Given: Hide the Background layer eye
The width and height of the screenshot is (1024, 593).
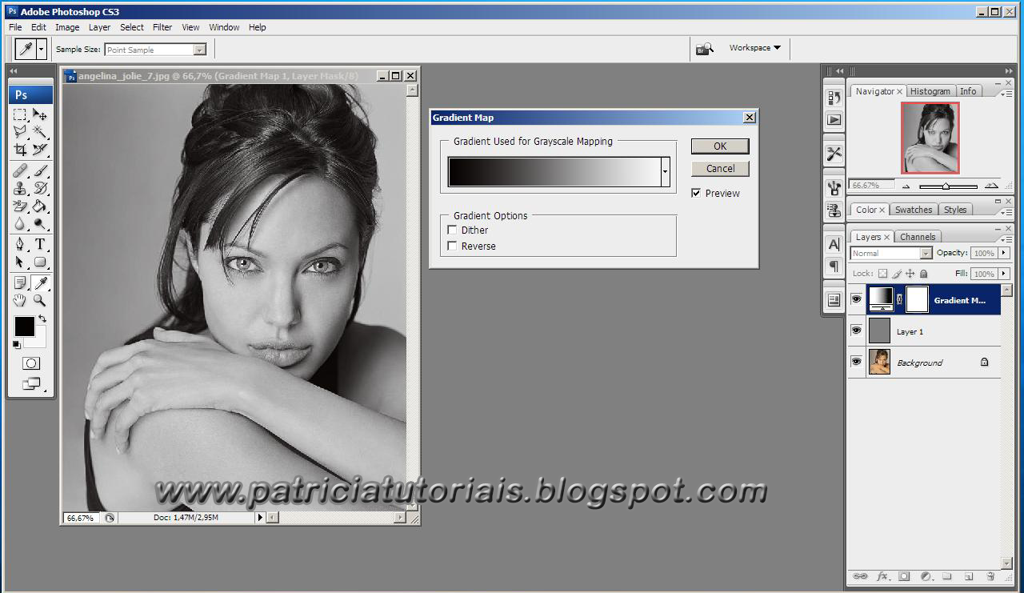Looking at the screenshot, I should click(856, 362).
